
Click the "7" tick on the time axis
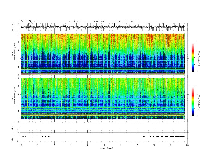click(137, 145)
